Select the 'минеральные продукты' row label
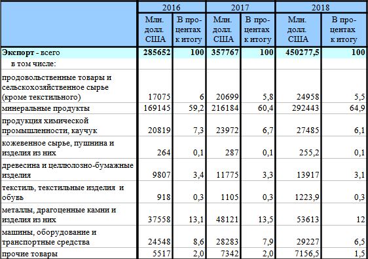The width and height of the screenshot is (368, 259). pyautogui.click(x=46, y=108)
